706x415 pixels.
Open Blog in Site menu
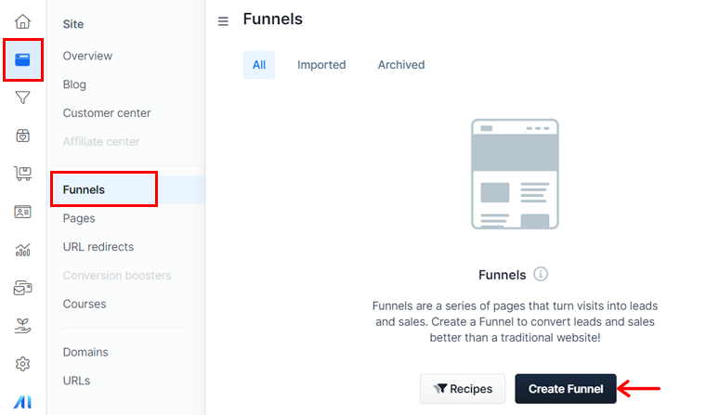[x=74, y=84]
